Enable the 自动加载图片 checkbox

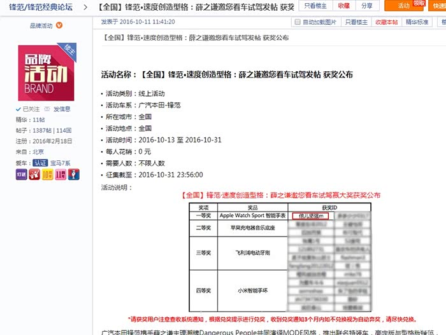tap(298, 22)
